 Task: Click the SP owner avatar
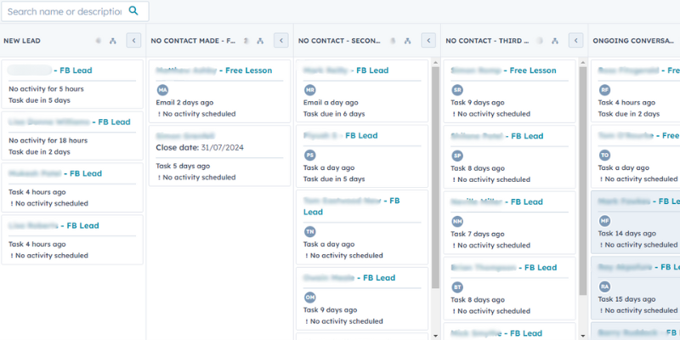tap(457, 156)
